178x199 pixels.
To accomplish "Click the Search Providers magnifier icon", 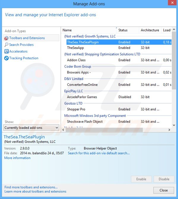I will click(x=6, y=45).
